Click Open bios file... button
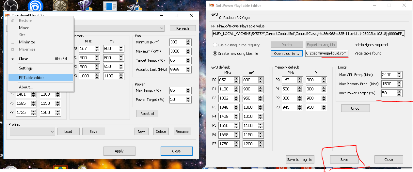 pyautogui.click(x=287, y=53)
